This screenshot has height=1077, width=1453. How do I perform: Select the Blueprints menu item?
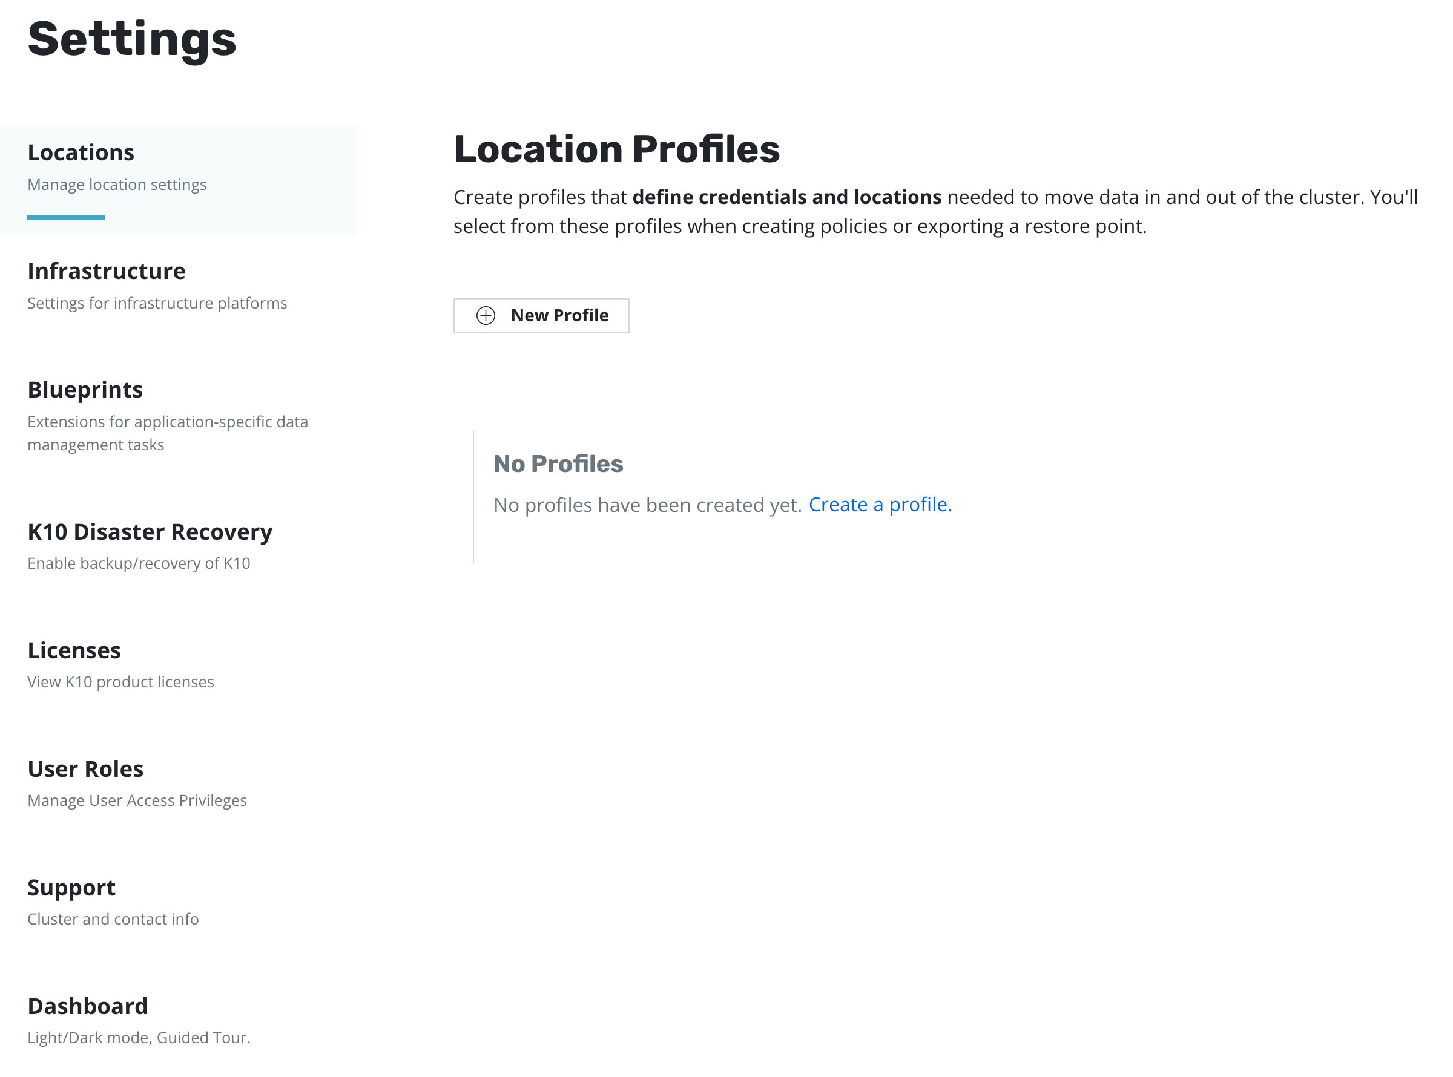(85, 390)
